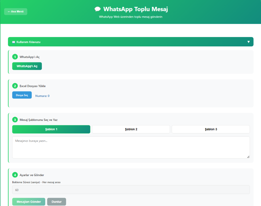Focus the message text area
Screen dimensions: 261x206
[131, 147]
